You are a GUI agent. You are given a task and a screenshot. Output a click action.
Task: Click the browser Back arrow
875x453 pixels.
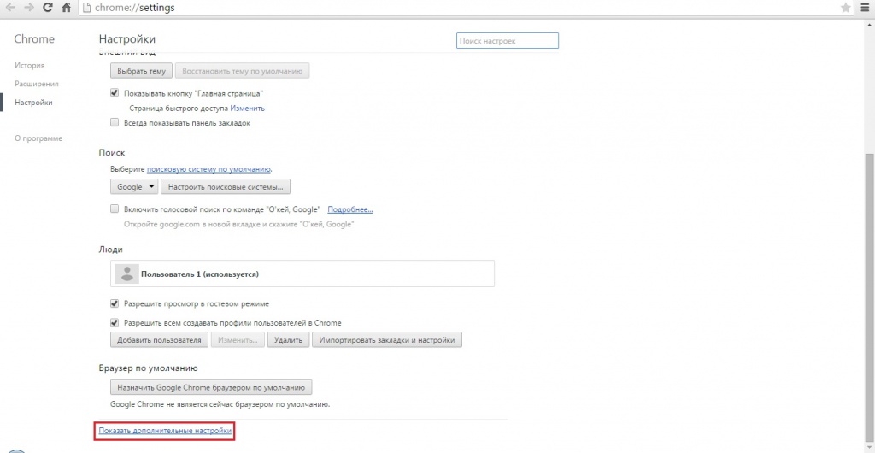[10, 8]
